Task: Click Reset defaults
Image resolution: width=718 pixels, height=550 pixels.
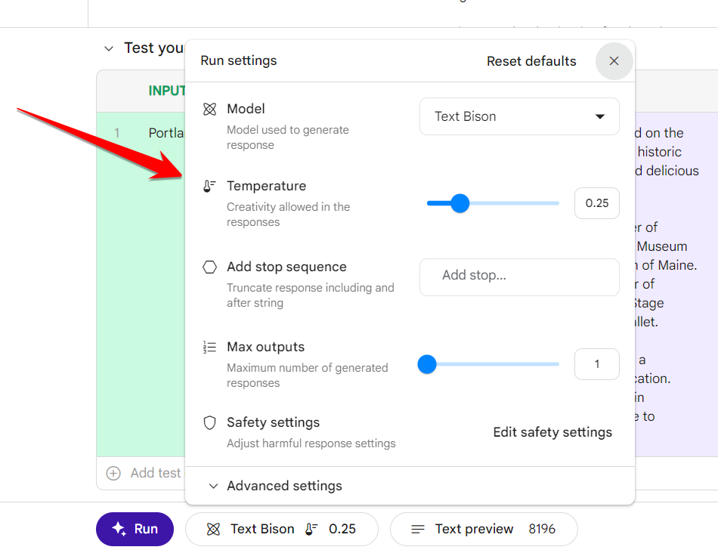Action: pos(531,61)
